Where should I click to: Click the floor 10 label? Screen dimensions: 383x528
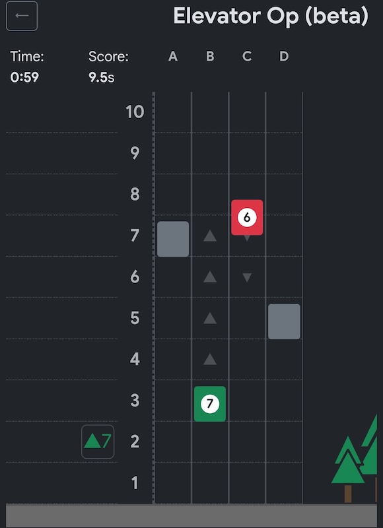pos(135,112)
